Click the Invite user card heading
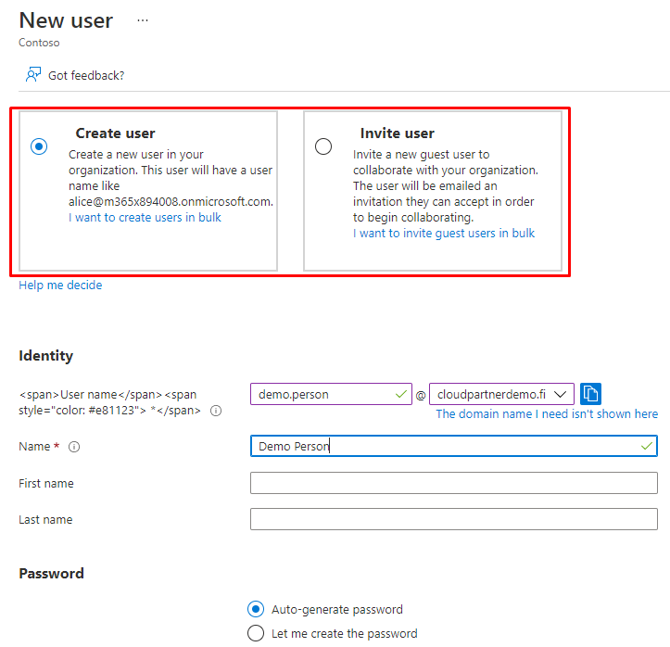This screenshot has height=647, width=670. click(398, 133)
